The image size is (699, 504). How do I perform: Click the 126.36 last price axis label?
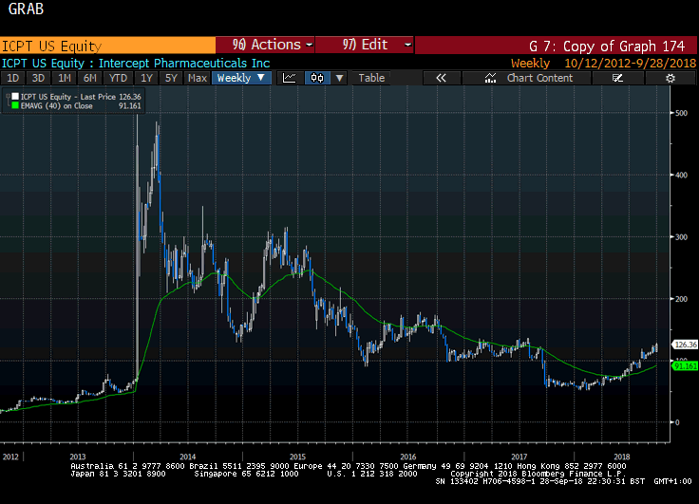[685, 345]
